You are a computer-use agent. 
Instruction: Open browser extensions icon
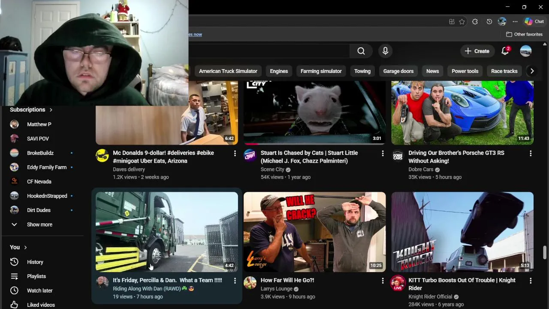(x=475, y=21)
